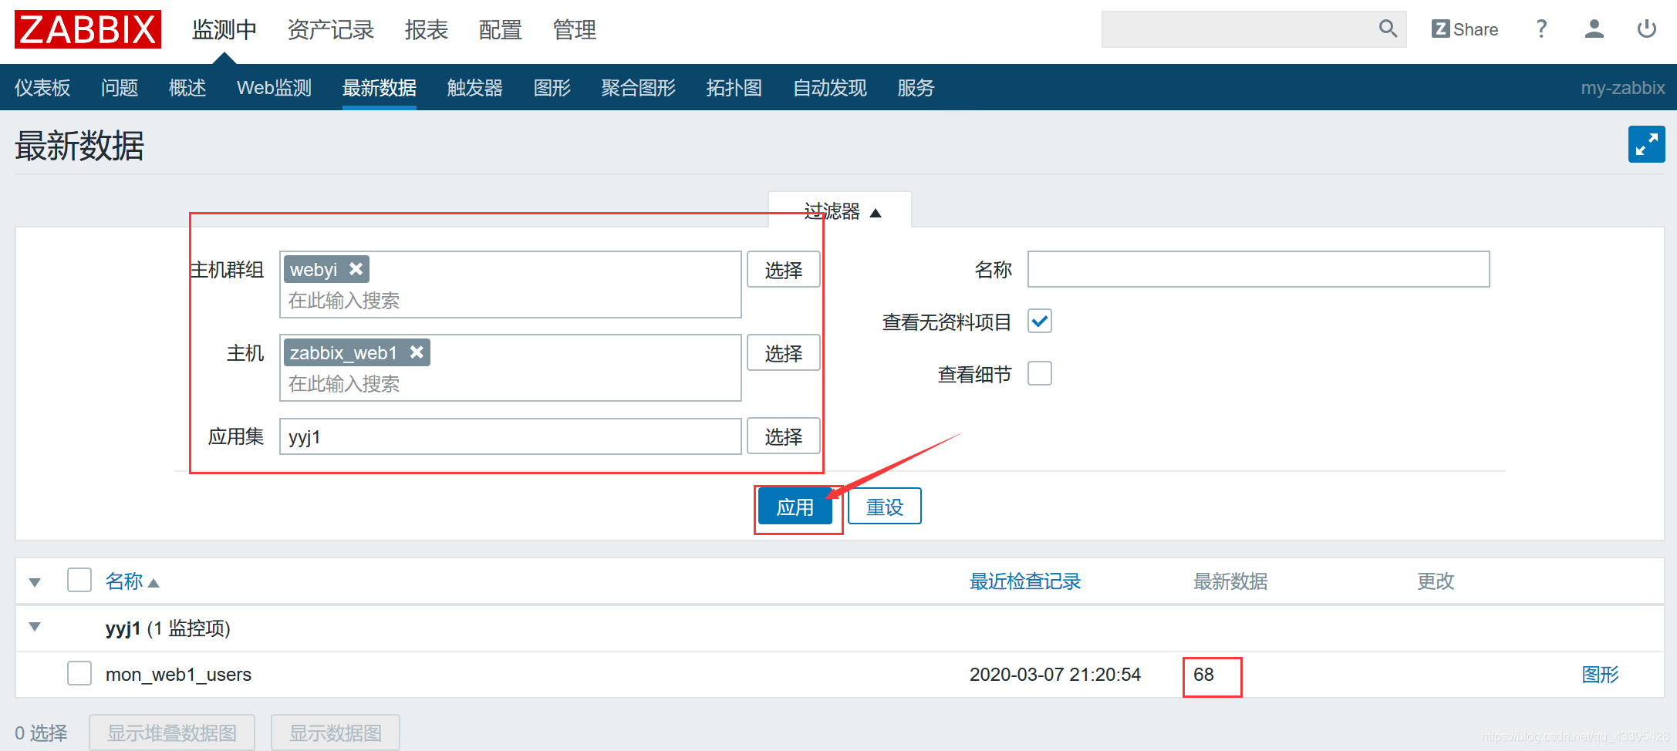Apply the filter with 应用 button
The height and width of the screenshot is (751, 1677).
coord(795,507)
